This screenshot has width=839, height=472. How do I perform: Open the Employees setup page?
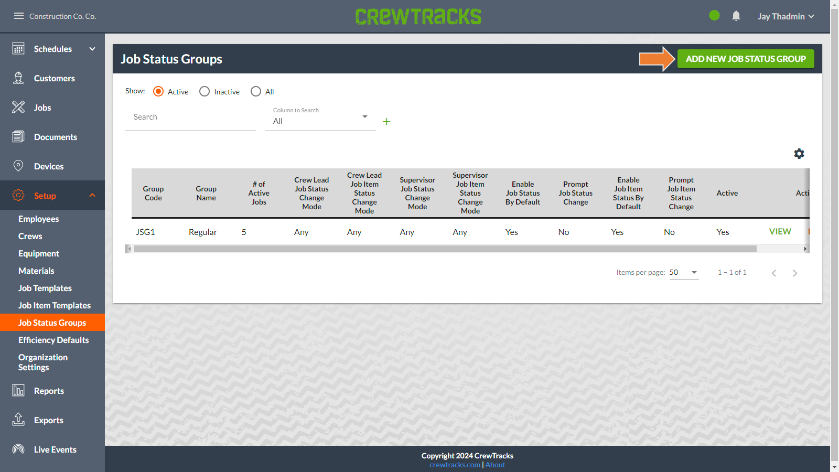coord(39,219)
